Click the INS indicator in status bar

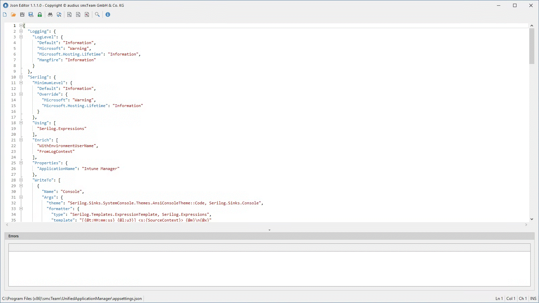(533, 299)
